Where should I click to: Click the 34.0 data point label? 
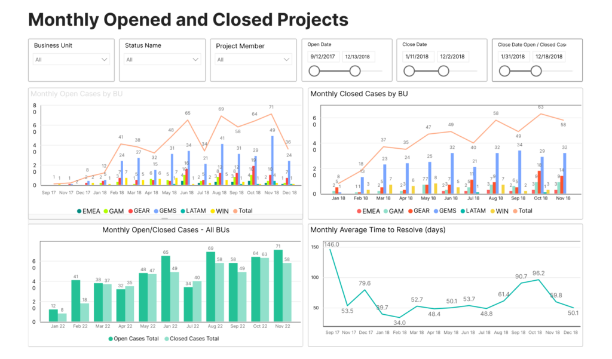pyautogui.click(x=399, y=323)
